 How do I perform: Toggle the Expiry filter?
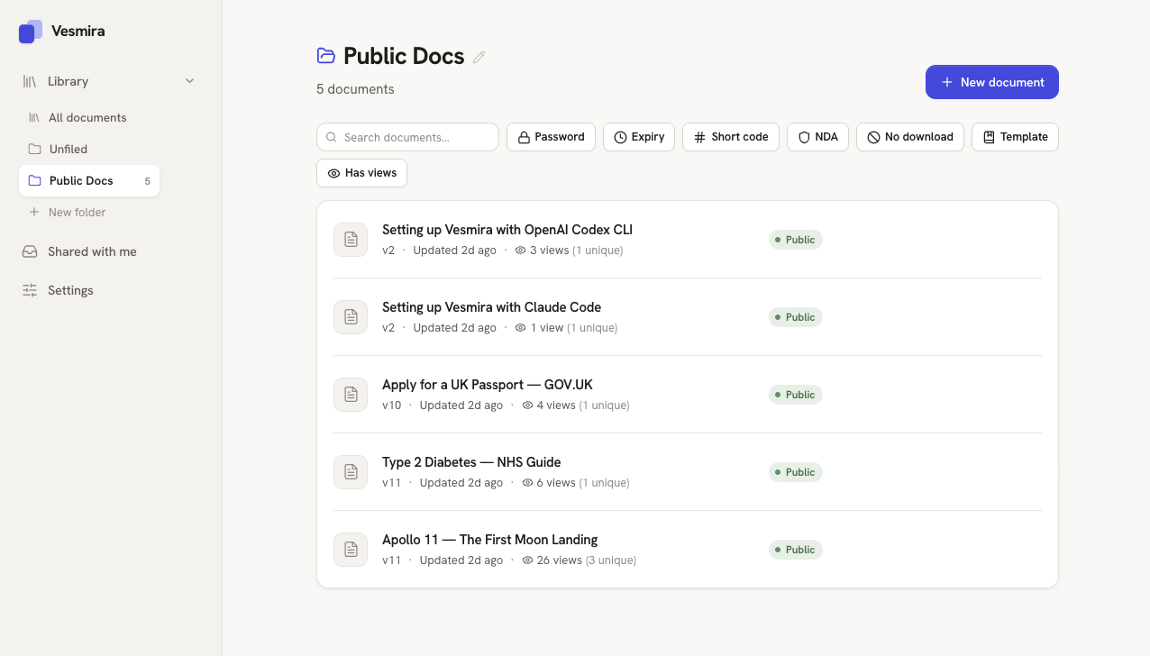(639, 137)
